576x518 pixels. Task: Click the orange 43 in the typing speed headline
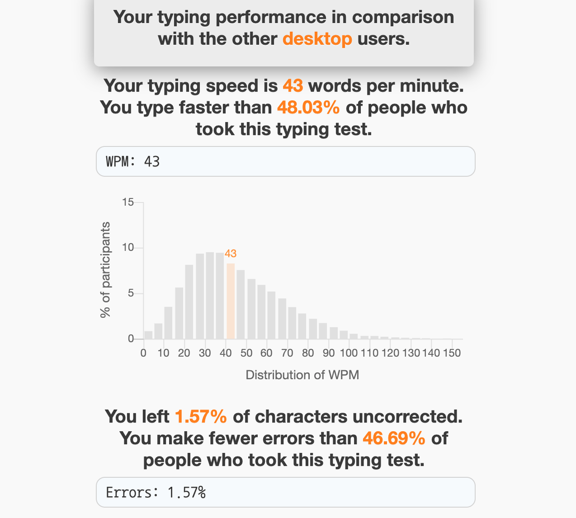click(x=293, y=86)
